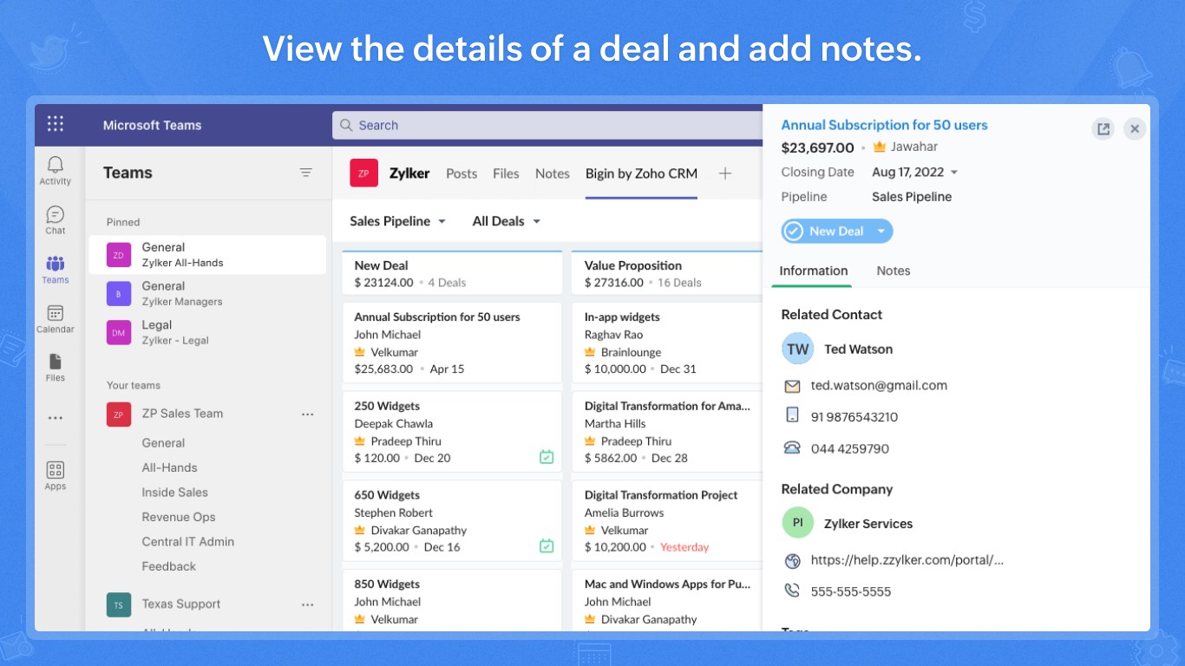Click task icon on 650 Widgets card
This screenshot has height=666, width=1185.
547,546
